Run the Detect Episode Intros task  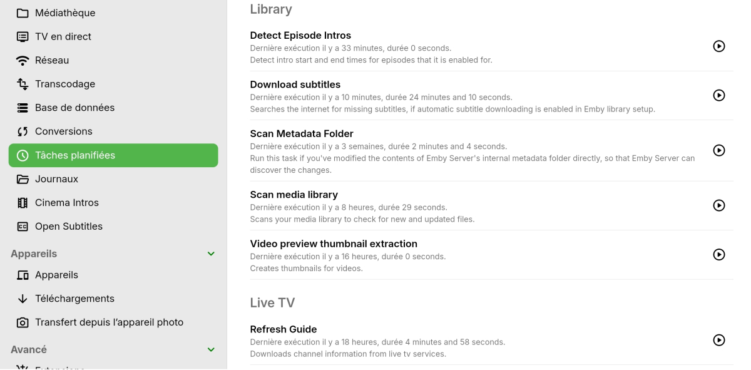point(718,46)
